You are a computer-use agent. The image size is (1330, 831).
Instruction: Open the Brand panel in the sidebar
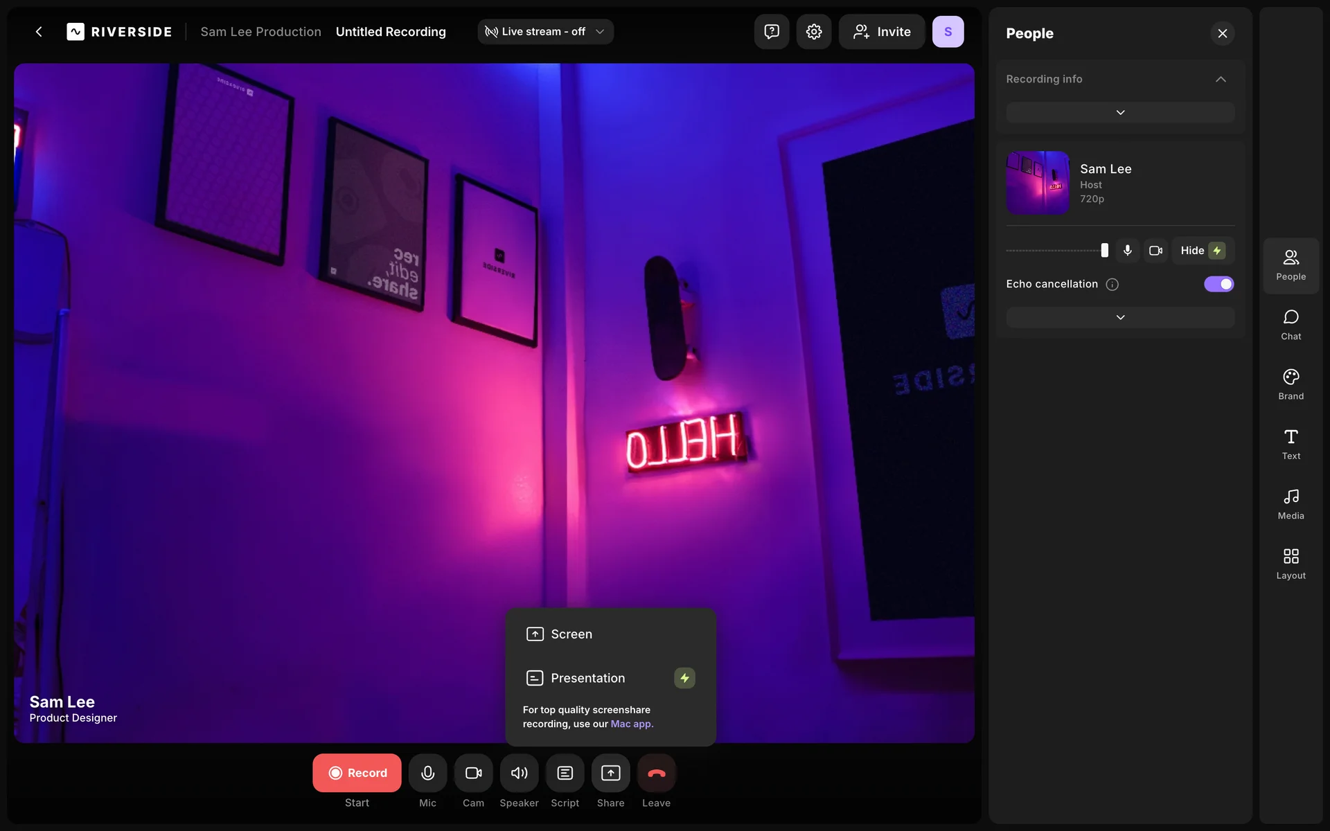coord(1291,384)
